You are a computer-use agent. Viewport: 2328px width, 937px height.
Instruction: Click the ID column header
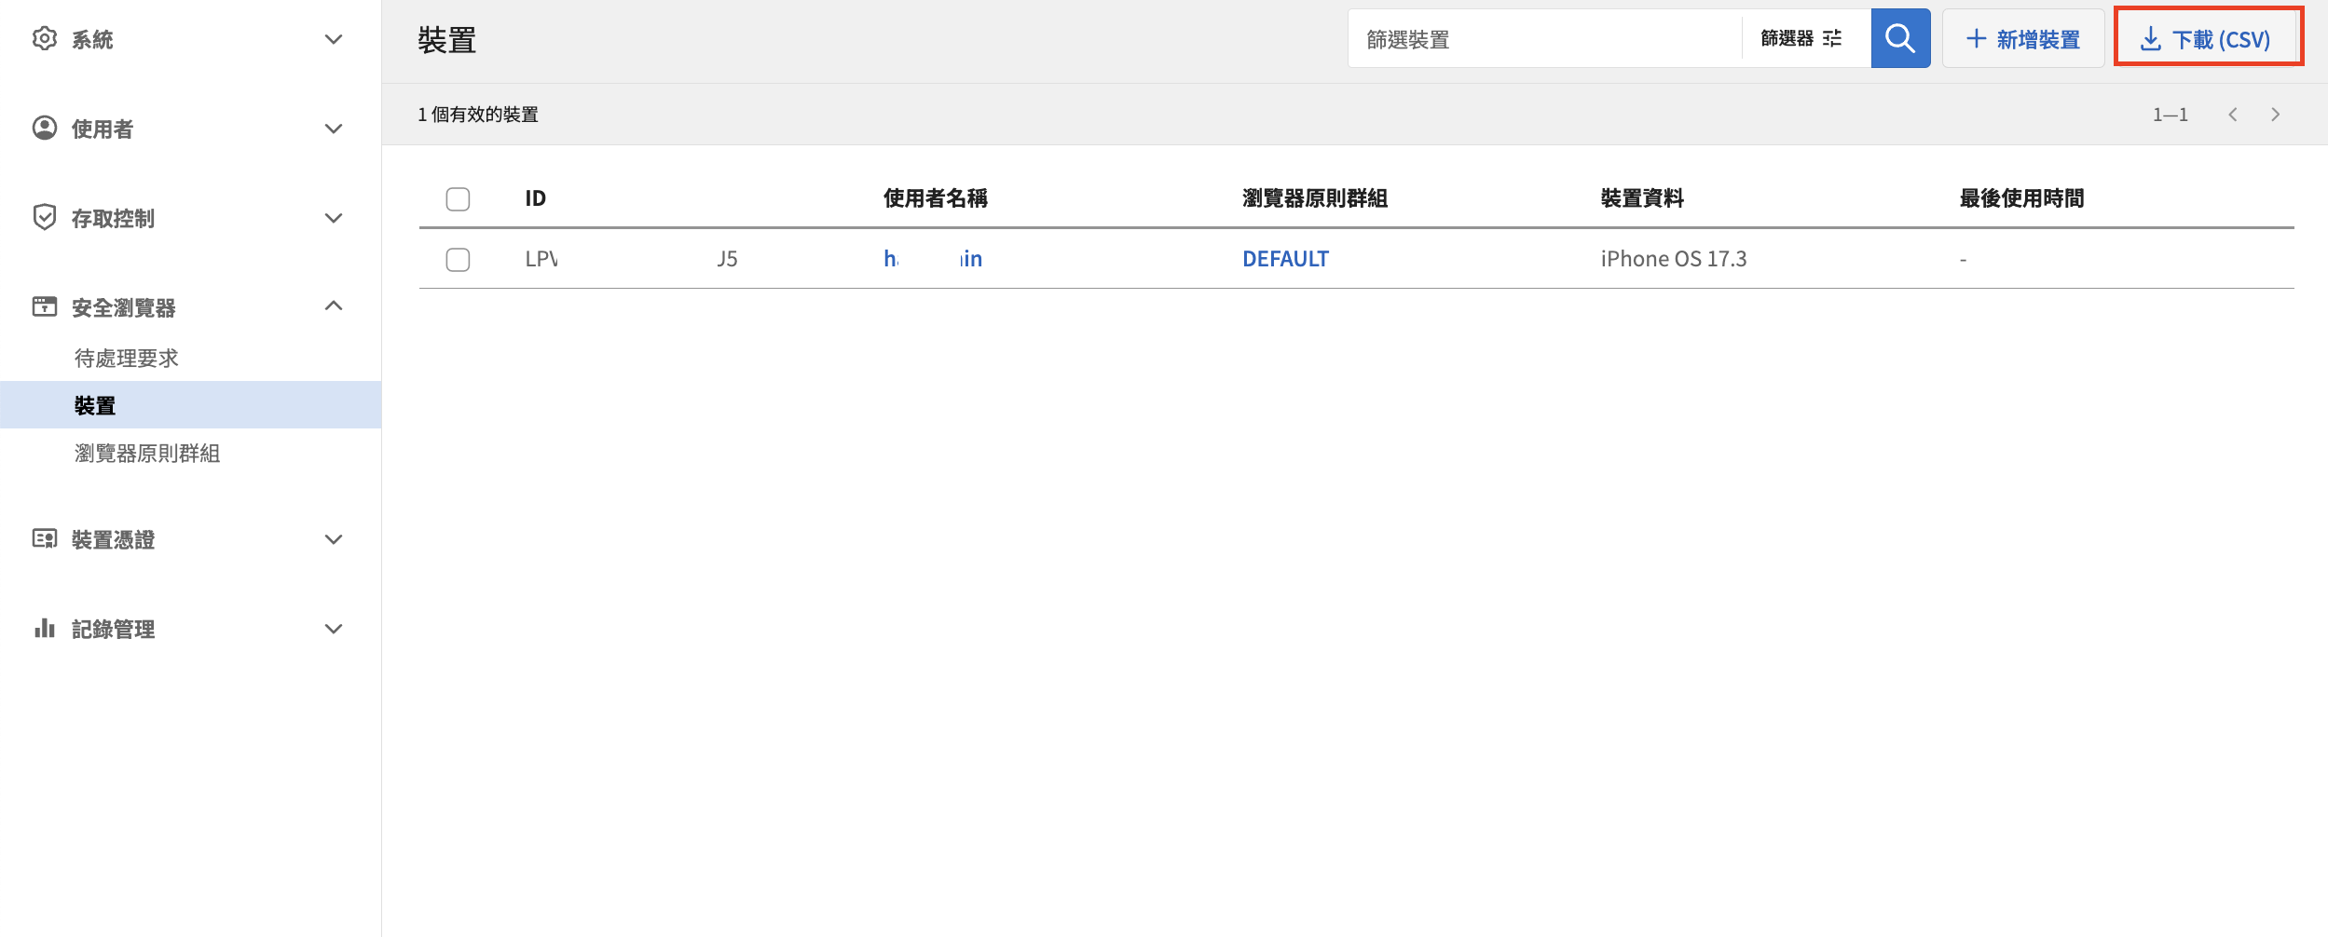[x=535, y=198]
